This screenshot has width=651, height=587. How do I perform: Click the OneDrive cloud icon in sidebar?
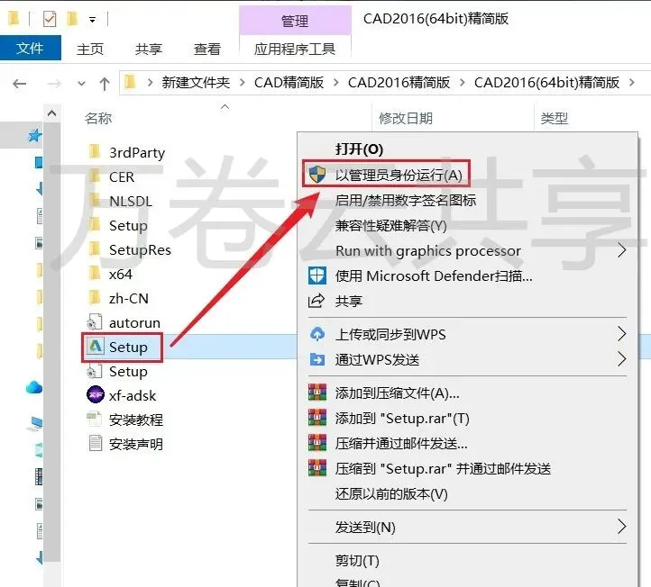click(34, 388)
